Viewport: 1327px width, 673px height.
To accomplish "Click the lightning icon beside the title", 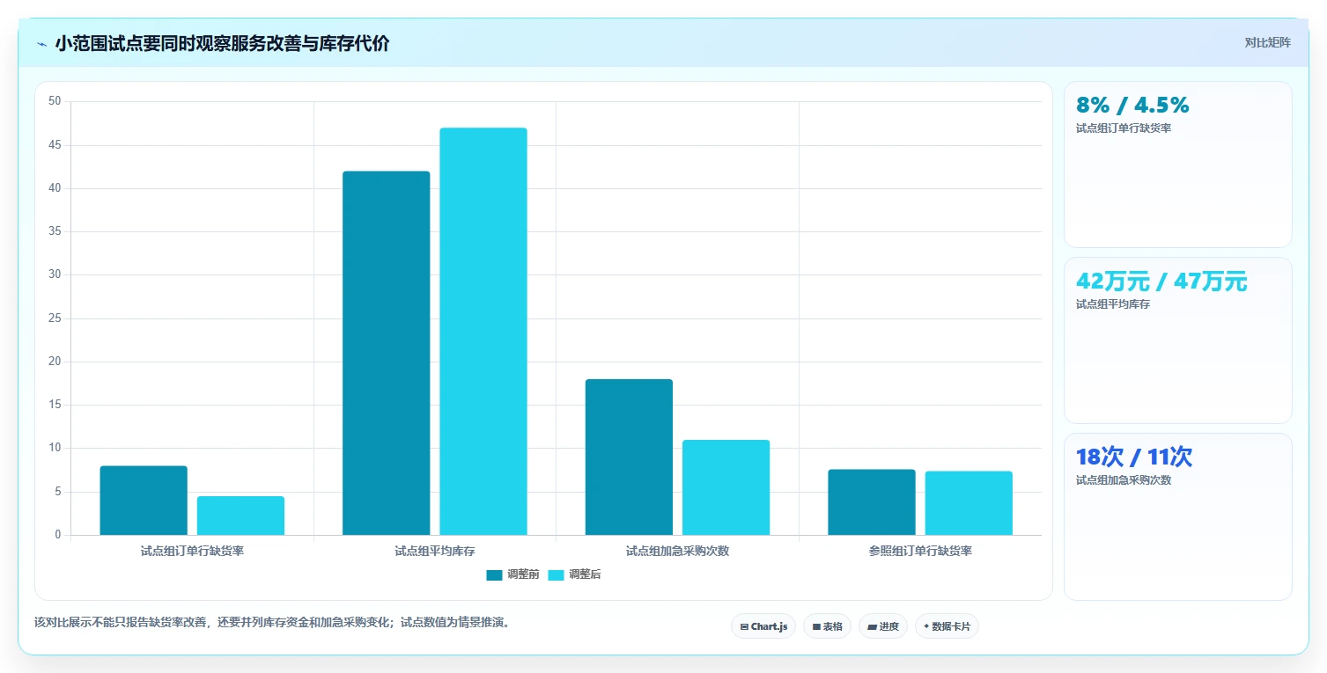I will click(42, 44).
